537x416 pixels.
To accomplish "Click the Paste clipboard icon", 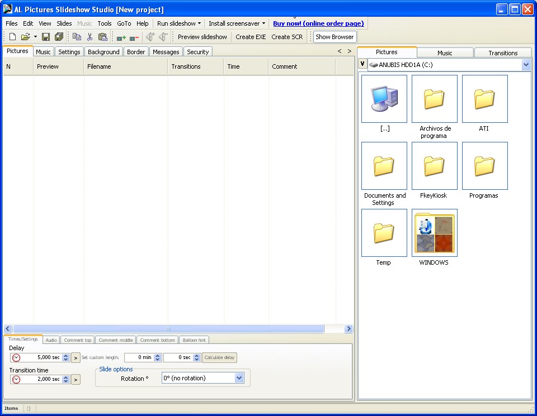I will pyautogui.click(x=103, y=37).
